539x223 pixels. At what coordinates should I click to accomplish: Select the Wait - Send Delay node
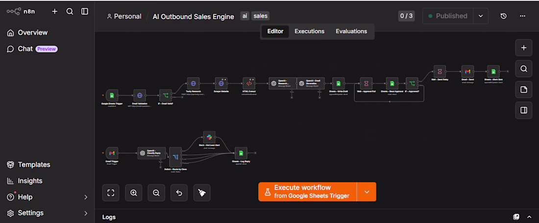click(x=440, y=72)
